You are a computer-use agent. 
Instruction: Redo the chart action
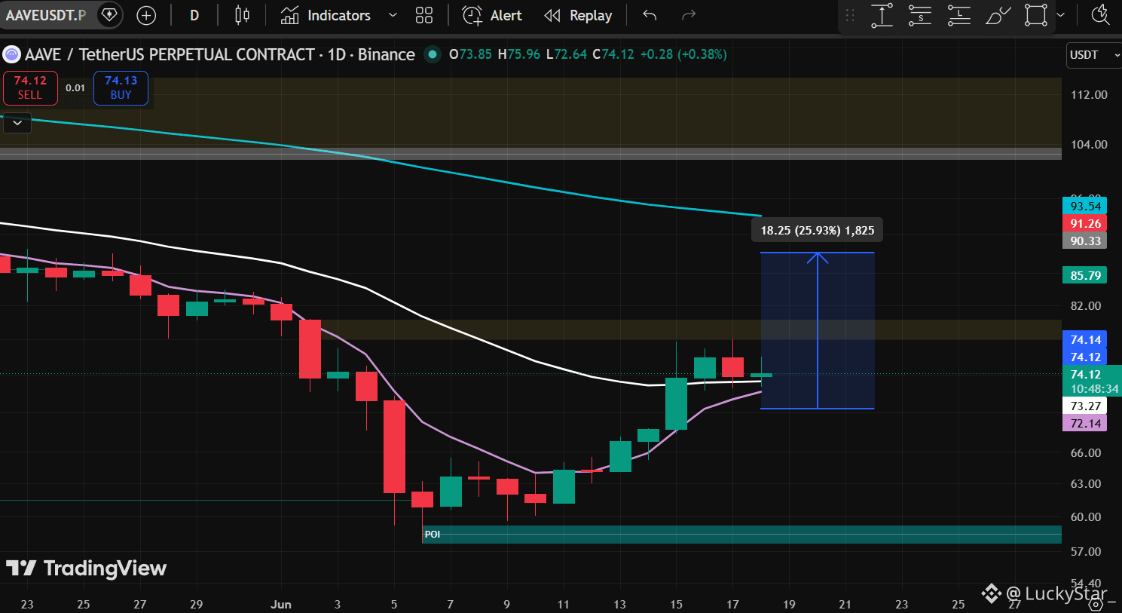pos(688,15)
